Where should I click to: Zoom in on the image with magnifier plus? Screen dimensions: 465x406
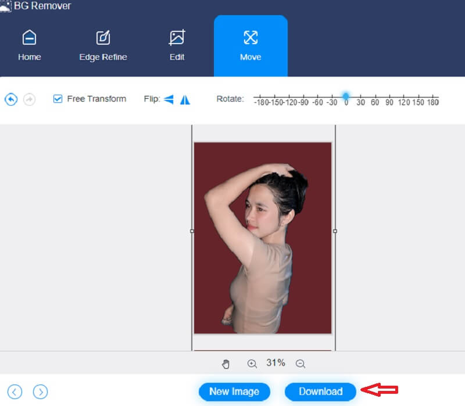(252, 362)
